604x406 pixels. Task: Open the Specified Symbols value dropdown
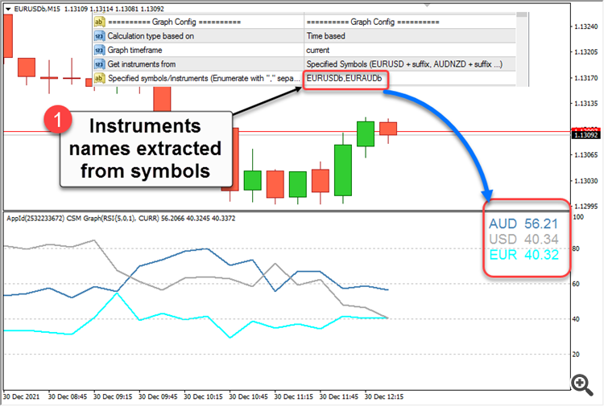point(410,64)
